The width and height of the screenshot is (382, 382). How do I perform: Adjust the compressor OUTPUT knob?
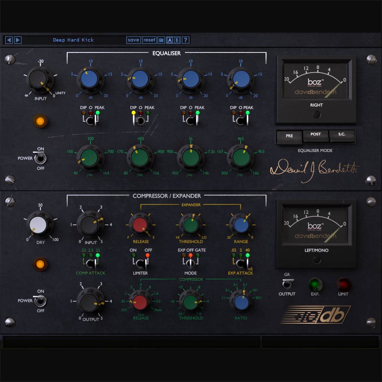(x=90, y=302)
